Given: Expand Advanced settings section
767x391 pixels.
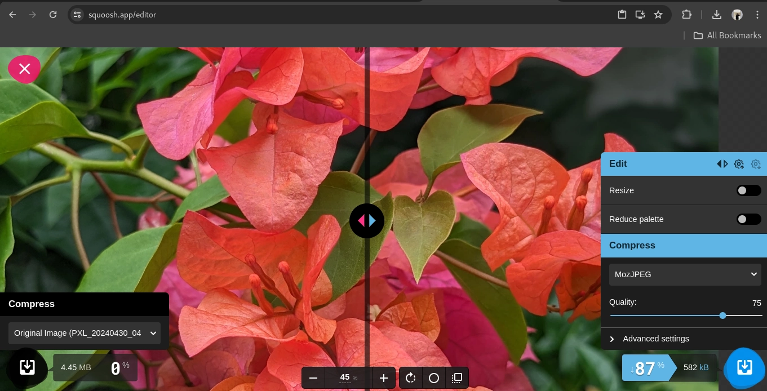Looking at the screenshot, I should (x=655, y=339).
